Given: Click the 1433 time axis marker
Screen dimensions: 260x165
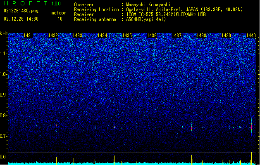Looking at the screenshot, I should point(78,35).
